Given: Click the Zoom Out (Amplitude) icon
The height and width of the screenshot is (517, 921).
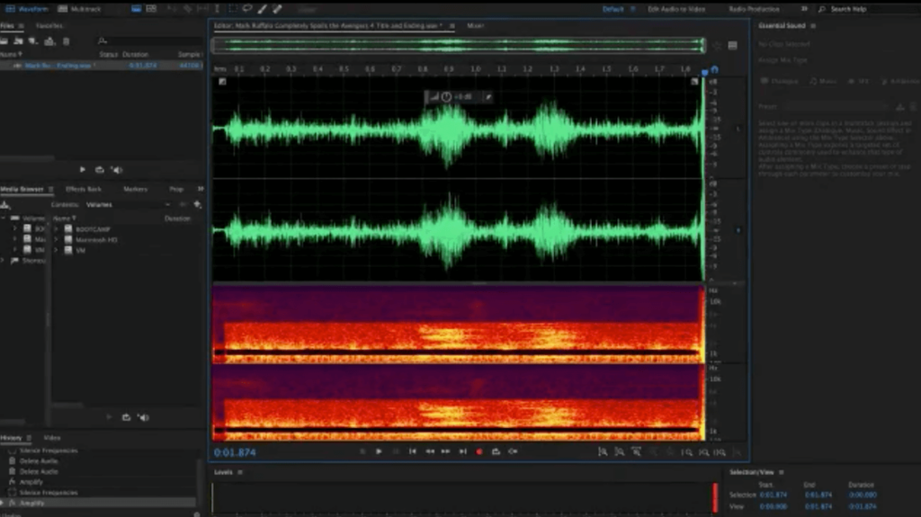Looking at the screenshot, I should 620,451.
